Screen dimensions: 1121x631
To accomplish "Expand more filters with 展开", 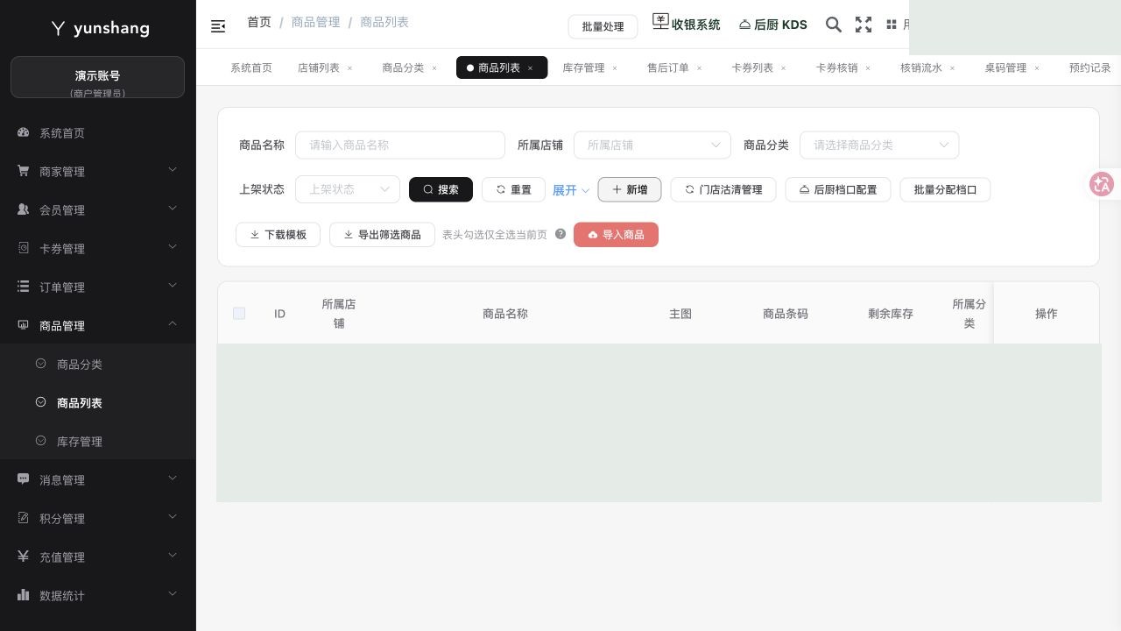I will [571, 190].
